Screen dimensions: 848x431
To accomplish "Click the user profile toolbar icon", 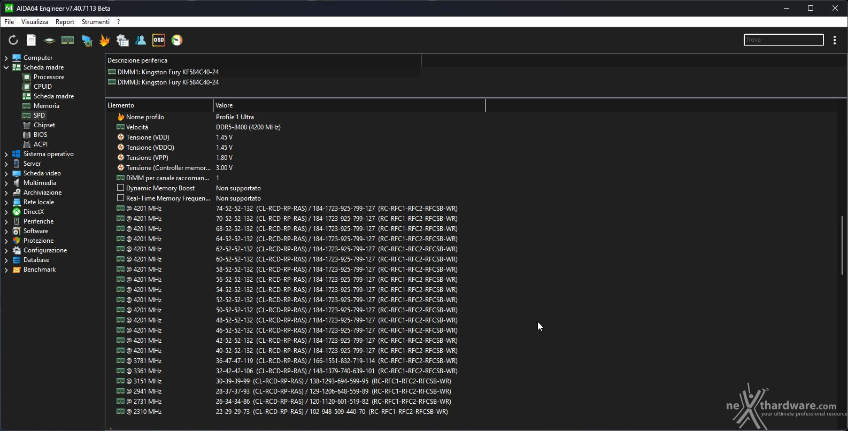I will tap(141, 40).
